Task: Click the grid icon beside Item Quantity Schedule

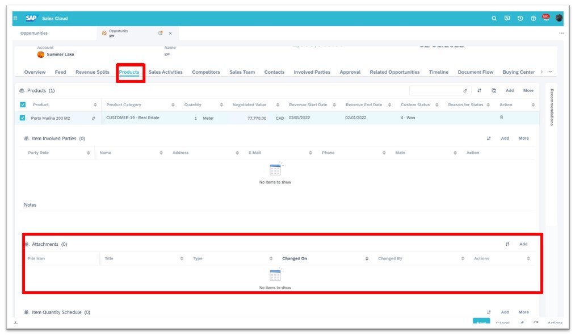Action: 27,312
